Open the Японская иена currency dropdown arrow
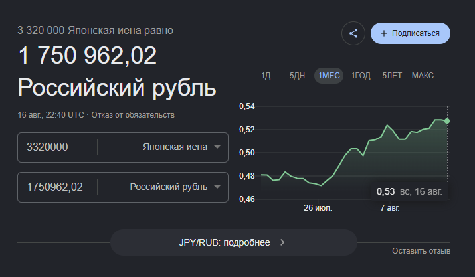Viewport: 475px width, 277px height. pos(217,147)
